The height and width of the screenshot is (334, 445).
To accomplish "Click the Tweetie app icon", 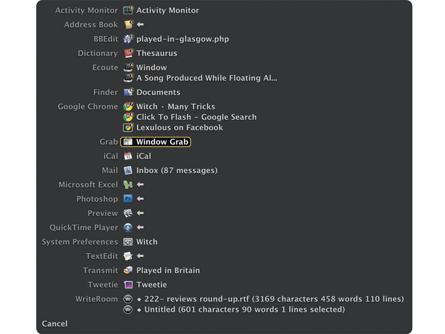I will pos(128,284).
